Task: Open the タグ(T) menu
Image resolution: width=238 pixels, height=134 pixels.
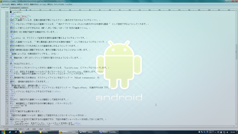Action: click(x=26, y=5)
